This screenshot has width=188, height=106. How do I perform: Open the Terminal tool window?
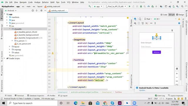[19, 95]
